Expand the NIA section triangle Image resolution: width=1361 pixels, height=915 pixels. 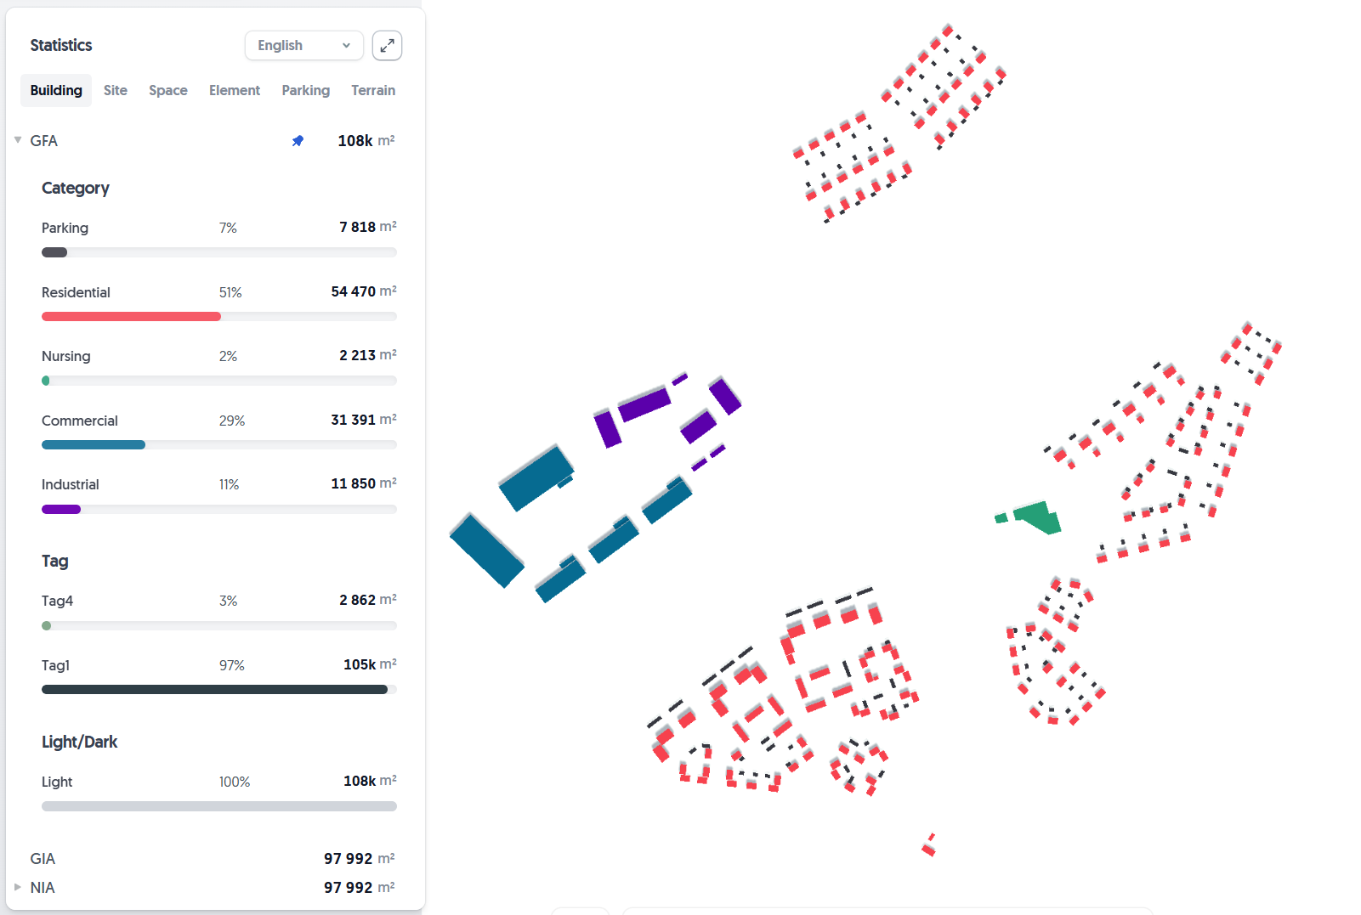18,887
